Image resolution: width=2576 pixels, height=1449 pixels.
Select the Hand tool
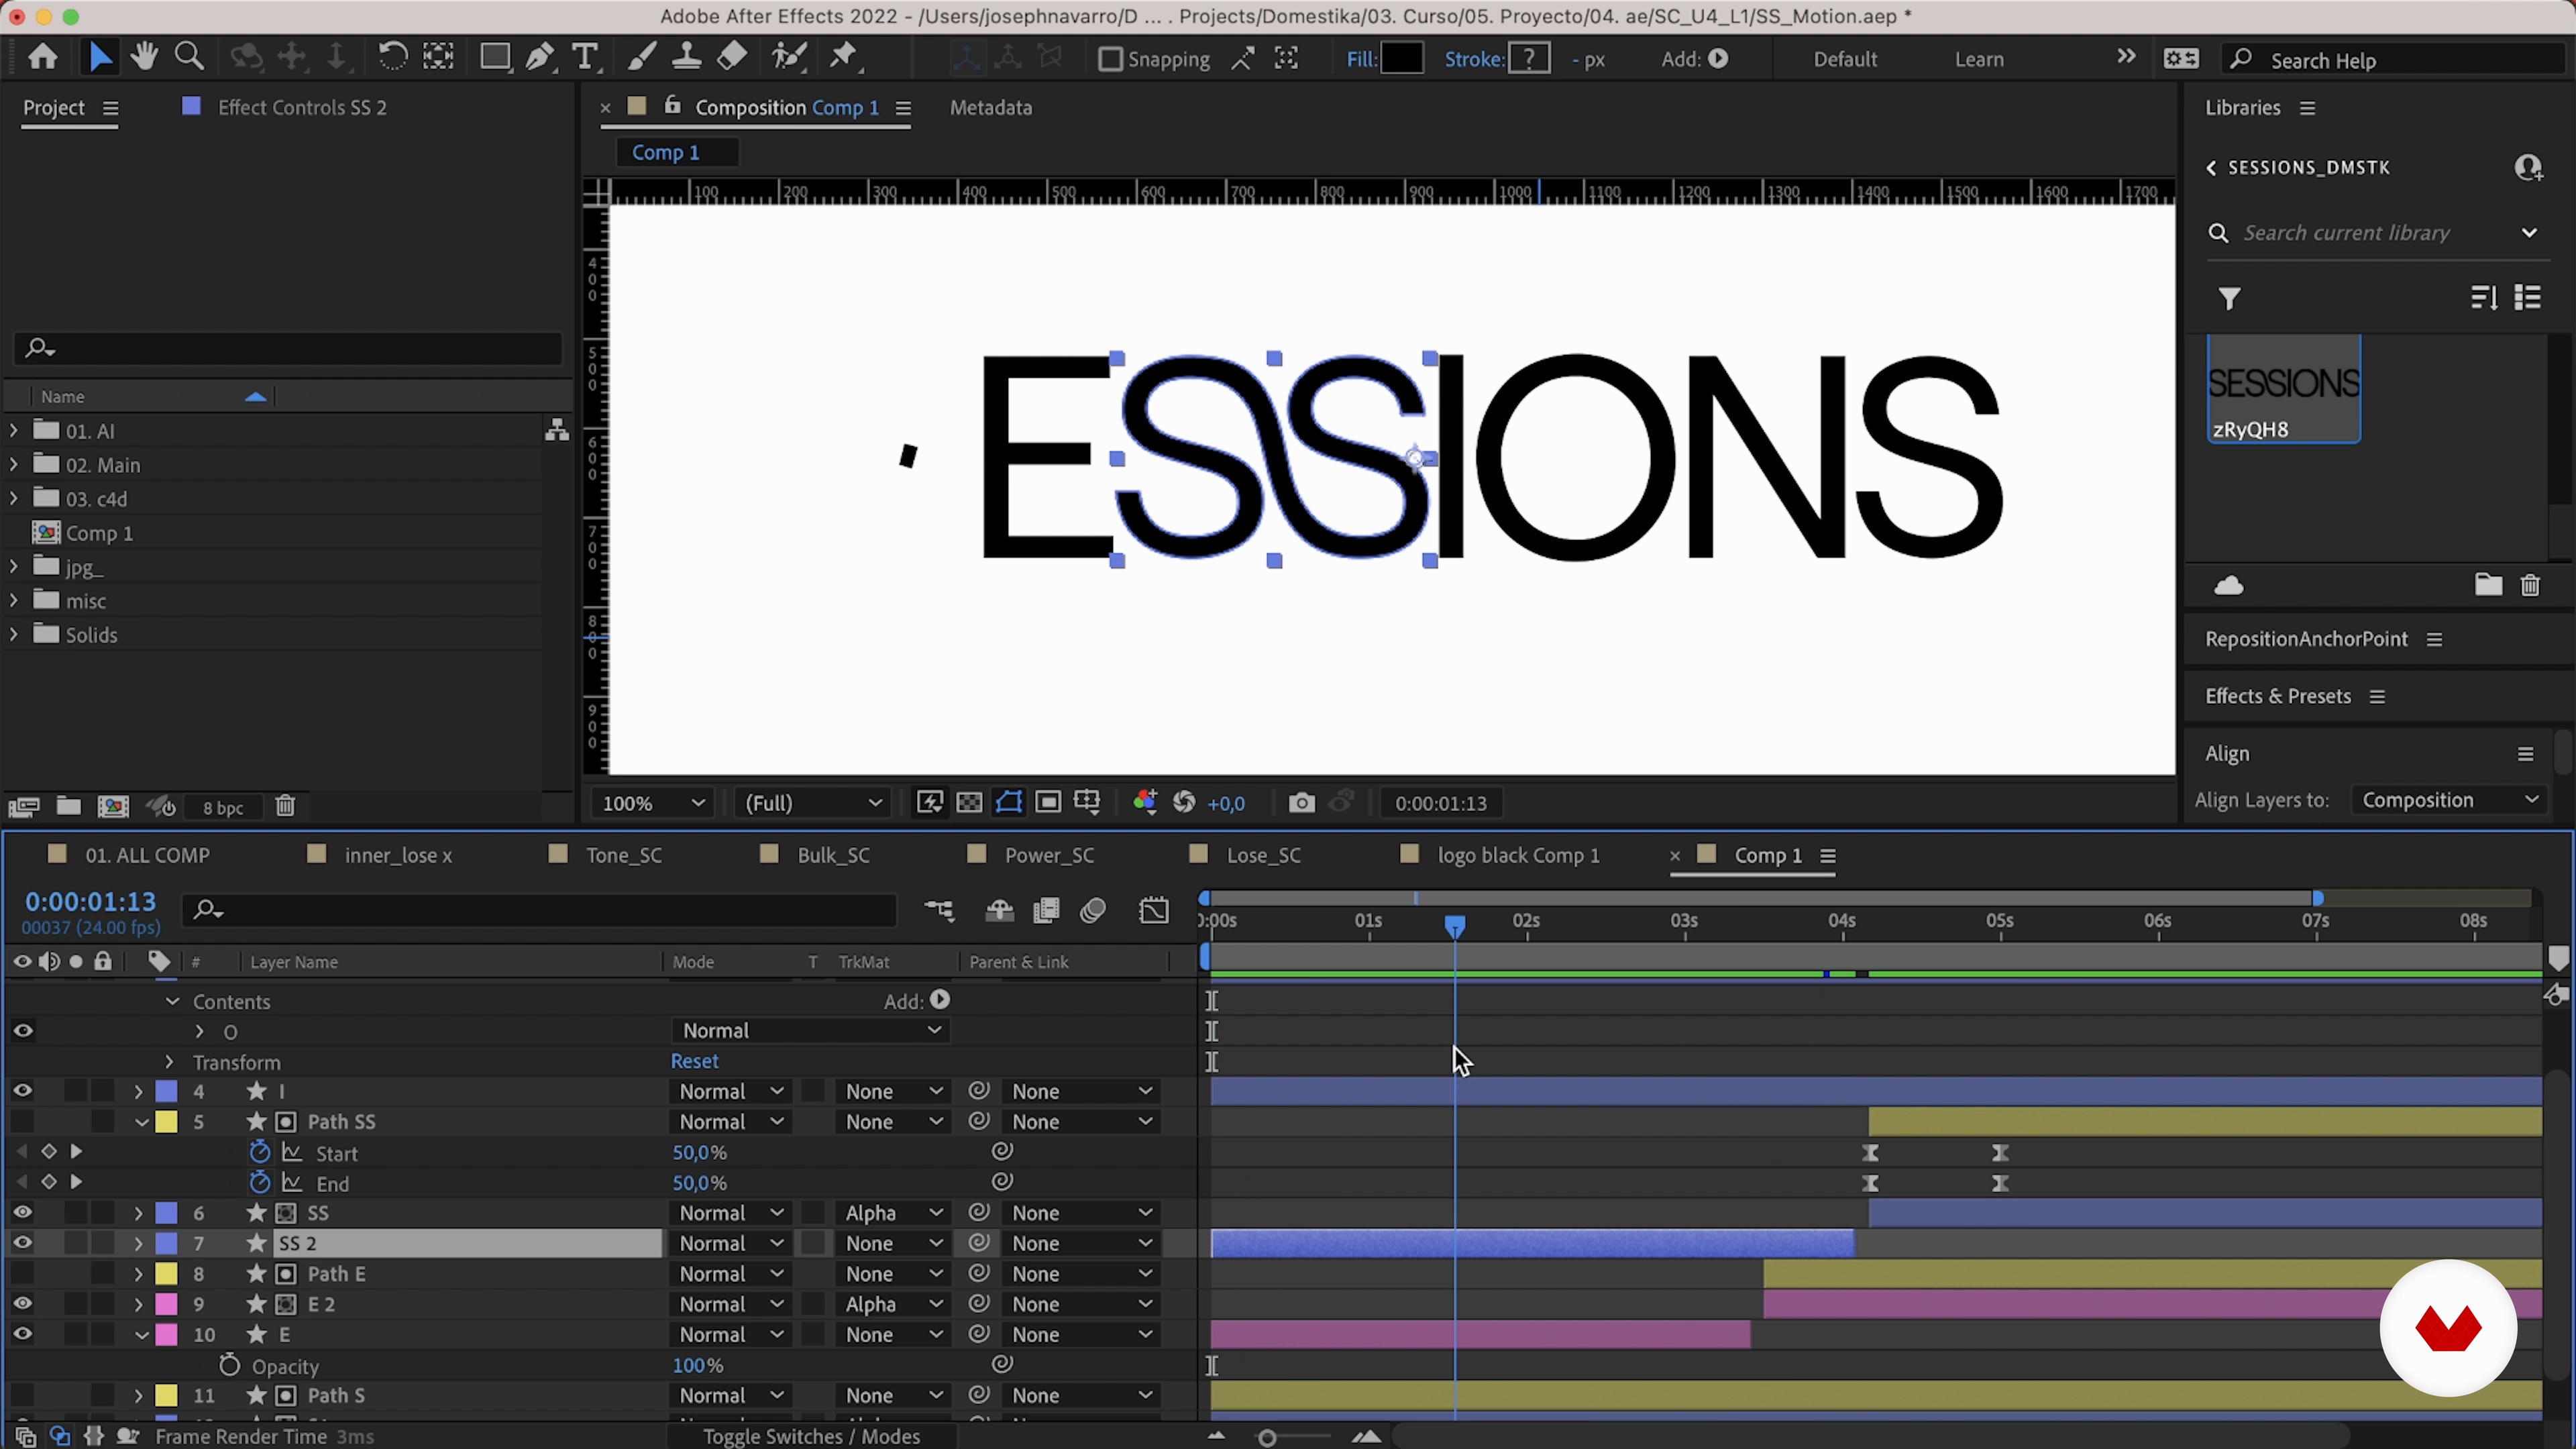[144, 57]
